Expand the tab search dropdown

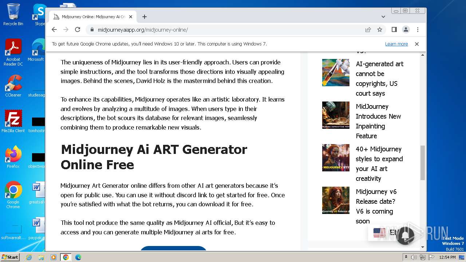383,17
